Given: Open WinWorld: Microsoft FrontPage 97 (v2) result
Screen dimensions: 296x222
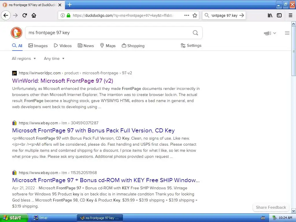Looking at the screenshot, I should 63,81.
